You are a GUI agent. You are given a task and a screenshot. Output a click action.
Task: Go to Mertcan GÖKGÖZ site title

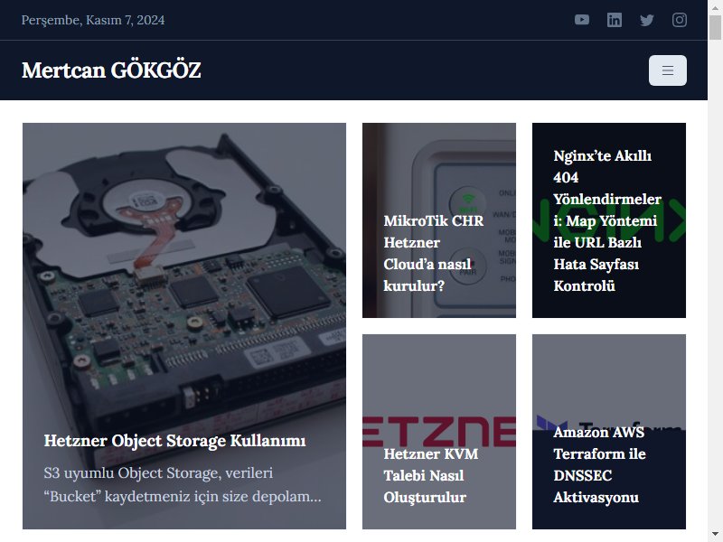(111, 70)
